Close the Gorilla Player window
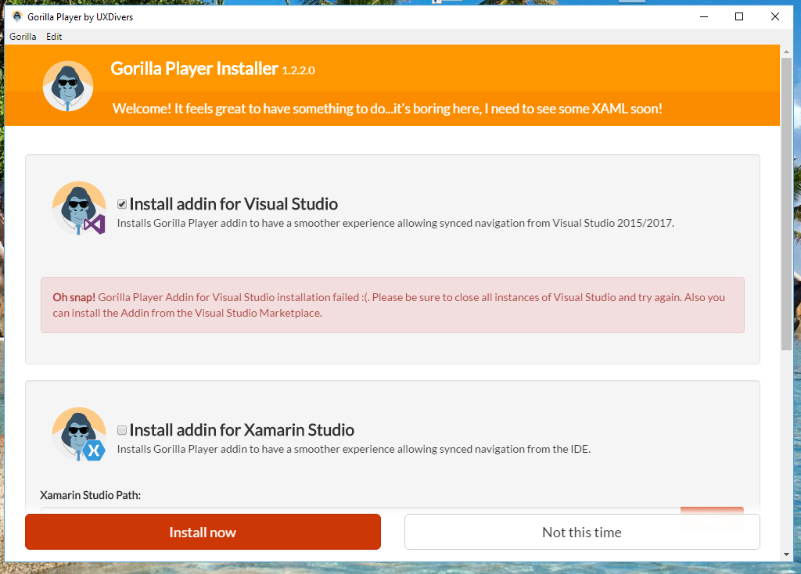 pos(775,16)
